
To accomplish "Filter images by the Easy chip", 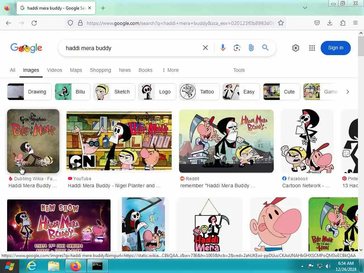I will click(241, 92).
